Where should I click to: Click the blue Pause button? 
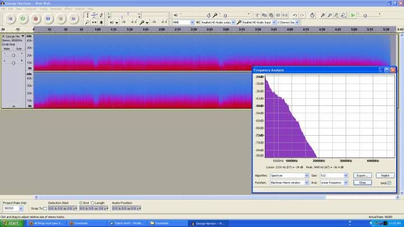[48, 19]
